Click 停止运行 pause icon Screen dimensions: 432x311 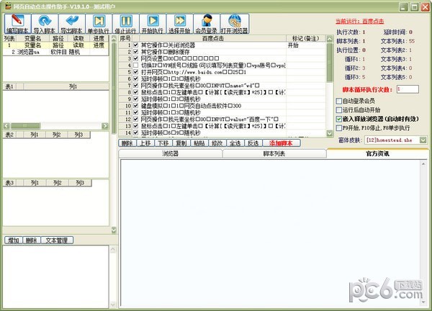point(125,24)
